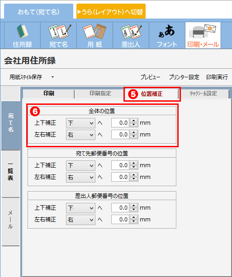Increase 宛て先郵便番号 上下補正 with up arrow
The width and height of the screenshot is (232, 277).
click(x=134, y=164)
